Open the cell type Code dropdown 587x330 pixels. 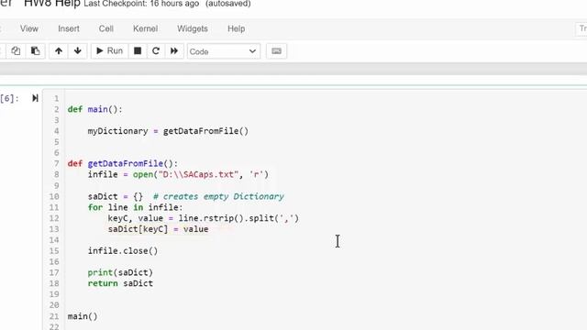[223, 51]
